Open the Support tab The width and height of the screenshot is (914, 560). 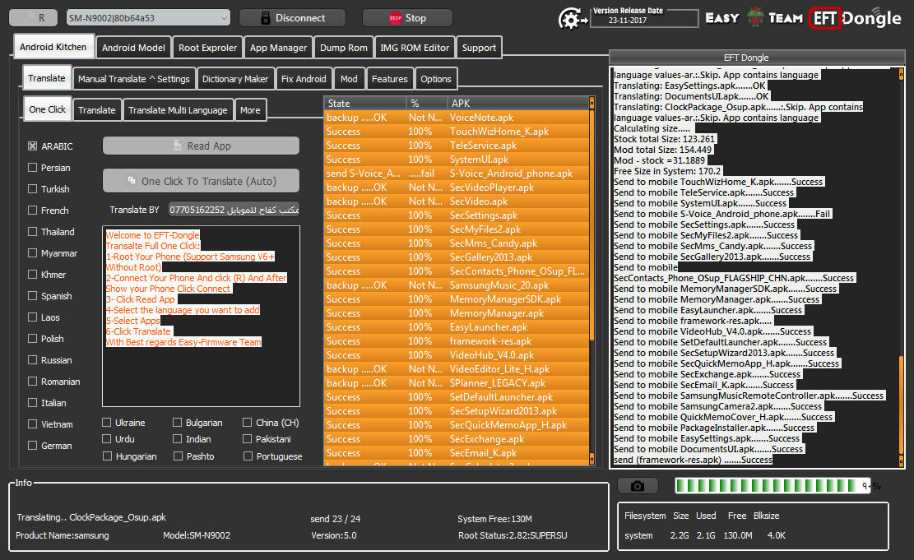tap(479, 48)
